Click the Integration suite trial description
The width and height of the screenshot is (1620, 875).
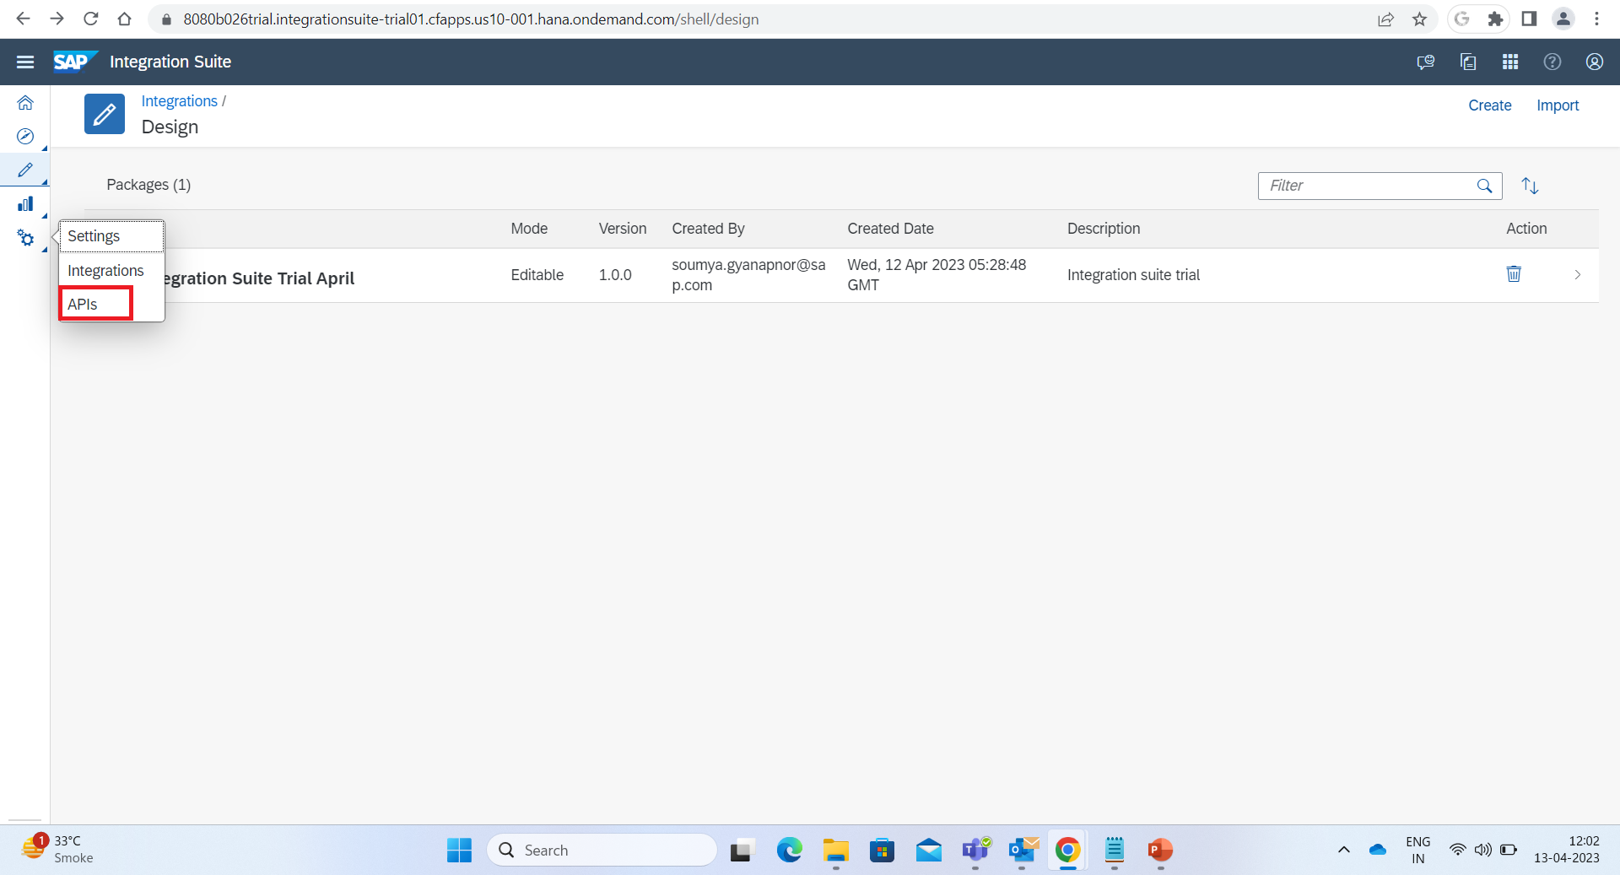1133,275
